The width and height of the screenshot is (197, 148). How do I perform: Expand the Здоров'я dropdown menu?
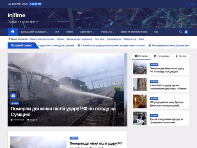pos(87,32)
